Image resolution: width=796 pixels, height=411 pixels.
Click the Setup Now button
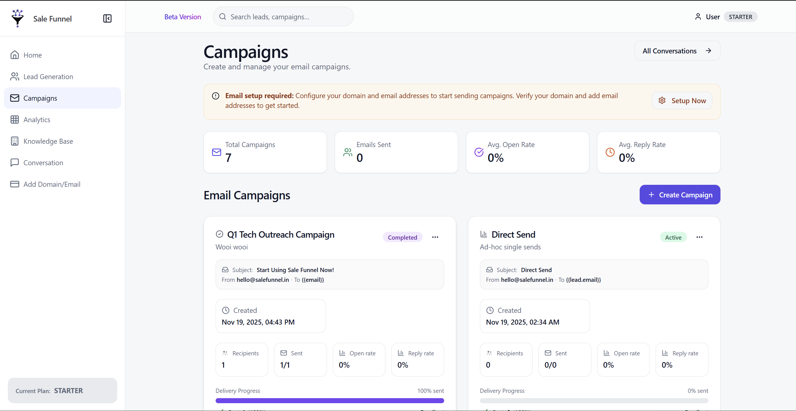pyautogui.click(x=682, y=101)
